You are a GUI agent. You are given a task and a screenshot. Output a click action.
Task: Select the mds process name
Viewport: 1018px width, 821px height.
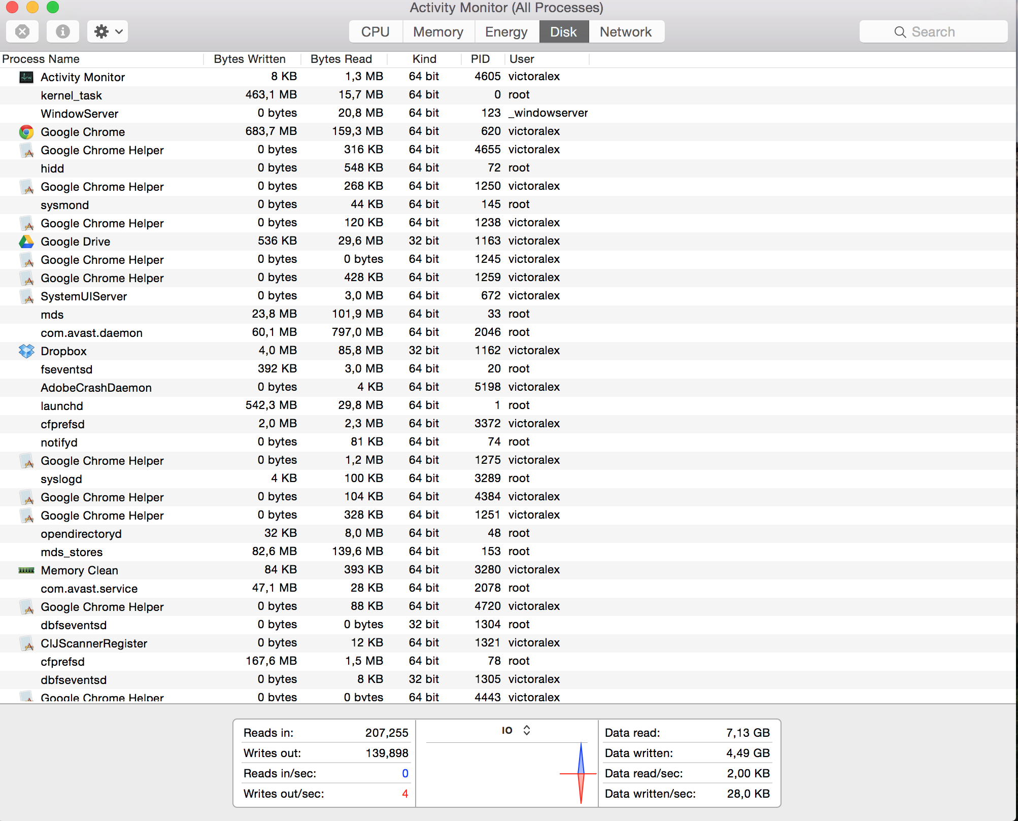click(52, 315)
